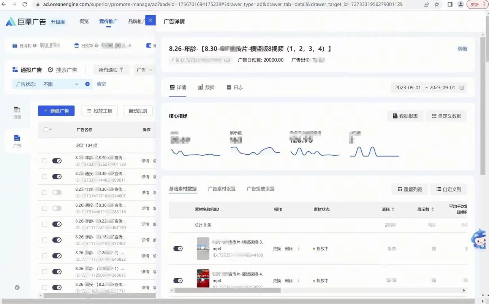Open the 横板视频-3 video thumbnail
The width and height of the screenshot is (489, 304).
pos(203,249)
